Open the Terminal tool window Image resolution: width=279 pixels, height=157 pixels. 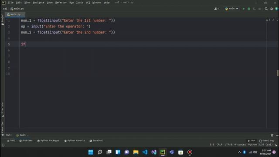pos(96,140)
